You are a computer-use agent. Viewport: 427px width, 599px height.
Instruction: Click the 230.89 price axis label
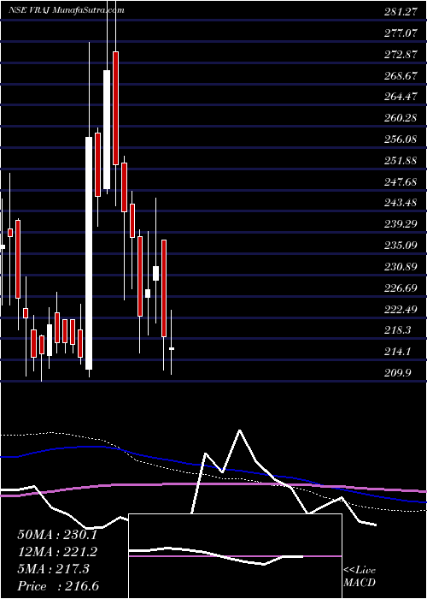400,267
